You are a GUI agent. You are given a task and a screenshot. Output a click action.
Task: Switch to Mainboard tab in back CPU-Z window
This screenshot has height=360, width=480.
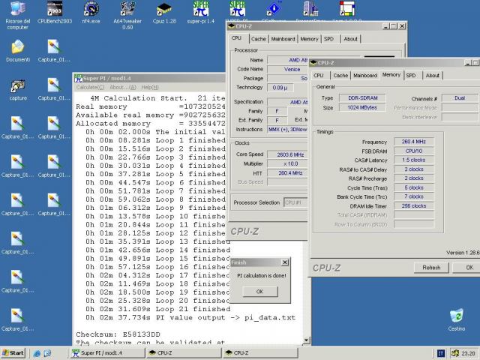click(283, 39)
